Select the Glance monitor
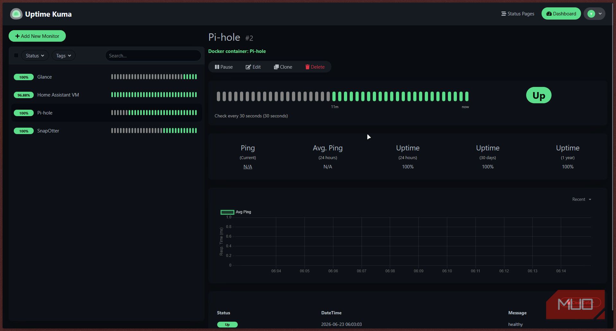The height and width of the screenshot is (331, 616). click(x=107, y=77)
